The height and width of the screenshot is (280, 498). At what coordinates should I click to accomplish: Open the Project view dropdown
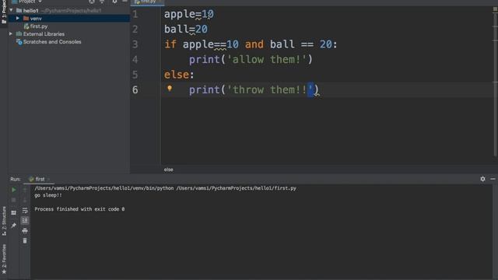26,2
